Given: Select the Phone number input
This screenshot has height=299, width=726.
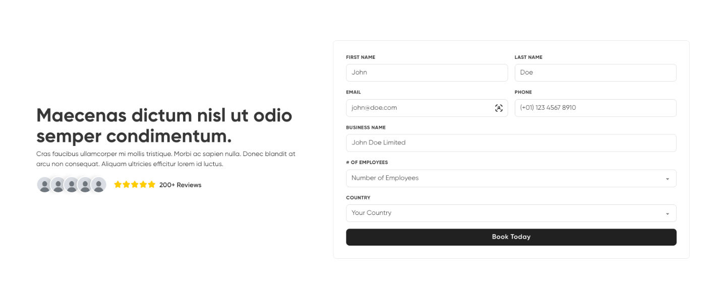Looking at the screenshot, I should pos(595,108).
